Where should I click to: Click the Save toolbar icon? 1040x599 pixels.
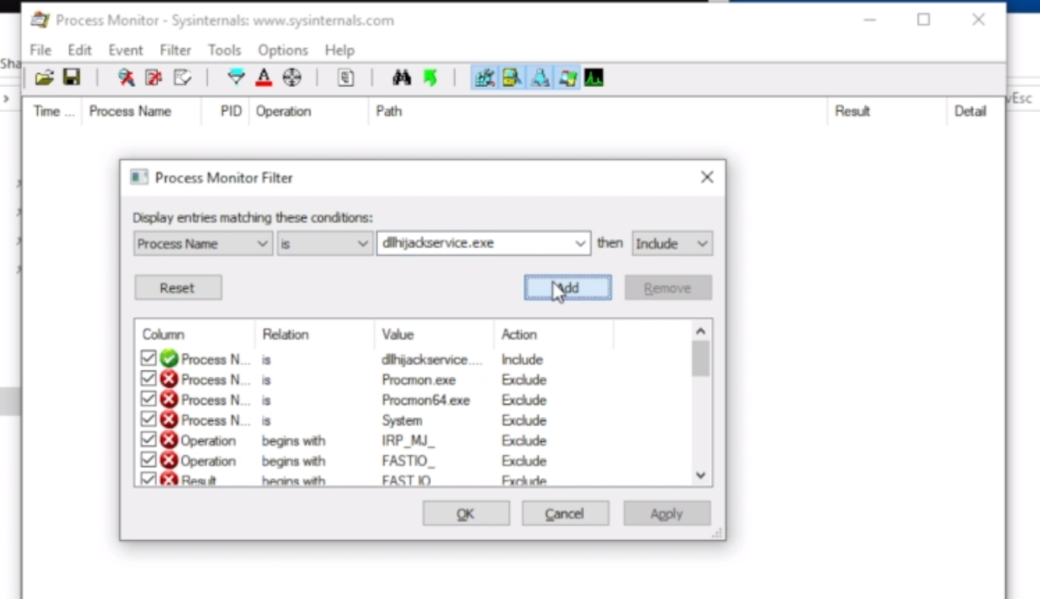(72, 78)
